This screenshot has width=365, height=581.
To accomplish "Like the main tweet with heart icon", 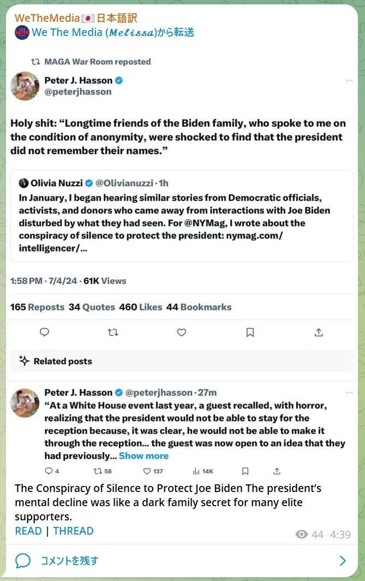I will (x=181, y=333).
